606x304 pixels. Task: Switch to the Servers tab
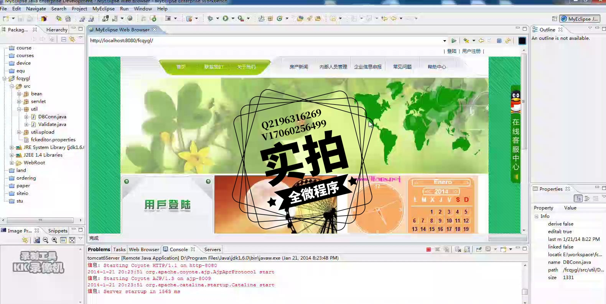212,249
